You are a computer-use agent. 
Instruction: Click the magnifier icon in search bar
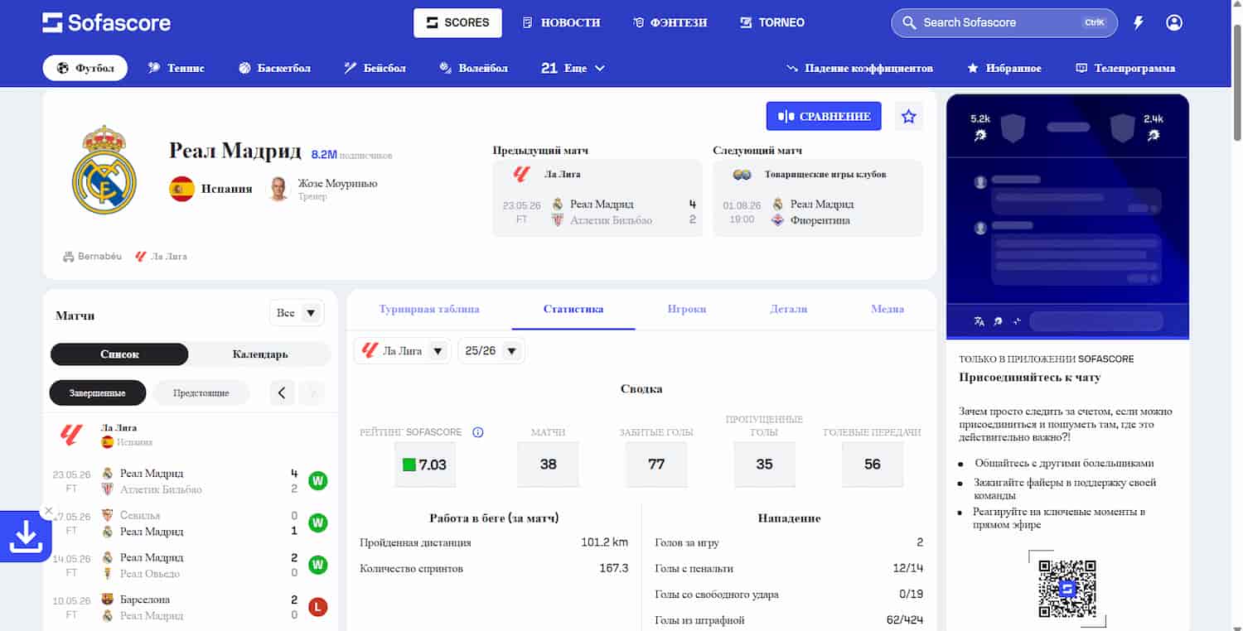coord(909,23)
